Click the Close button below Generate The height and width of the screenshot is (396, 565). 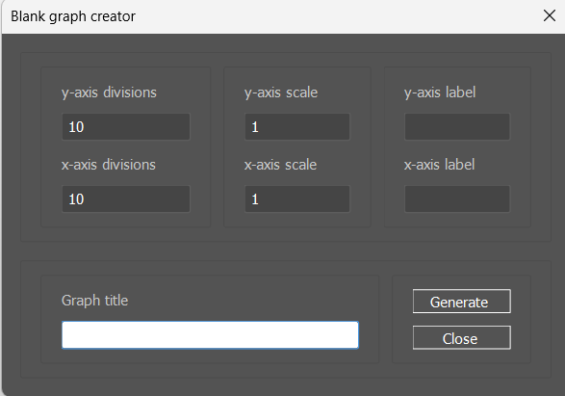pyautogui.click(x=462, y=337)
